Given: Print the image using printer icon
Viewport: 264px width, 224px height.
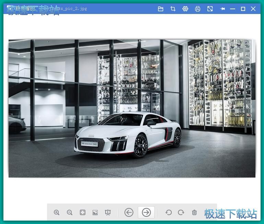Looking at the screenshot, I should pos(197,9).
